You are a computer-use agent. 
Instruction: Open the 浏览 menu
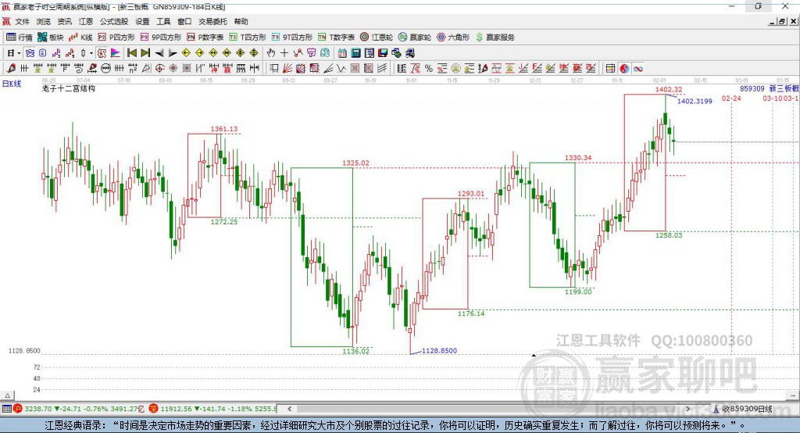(44, 21)
